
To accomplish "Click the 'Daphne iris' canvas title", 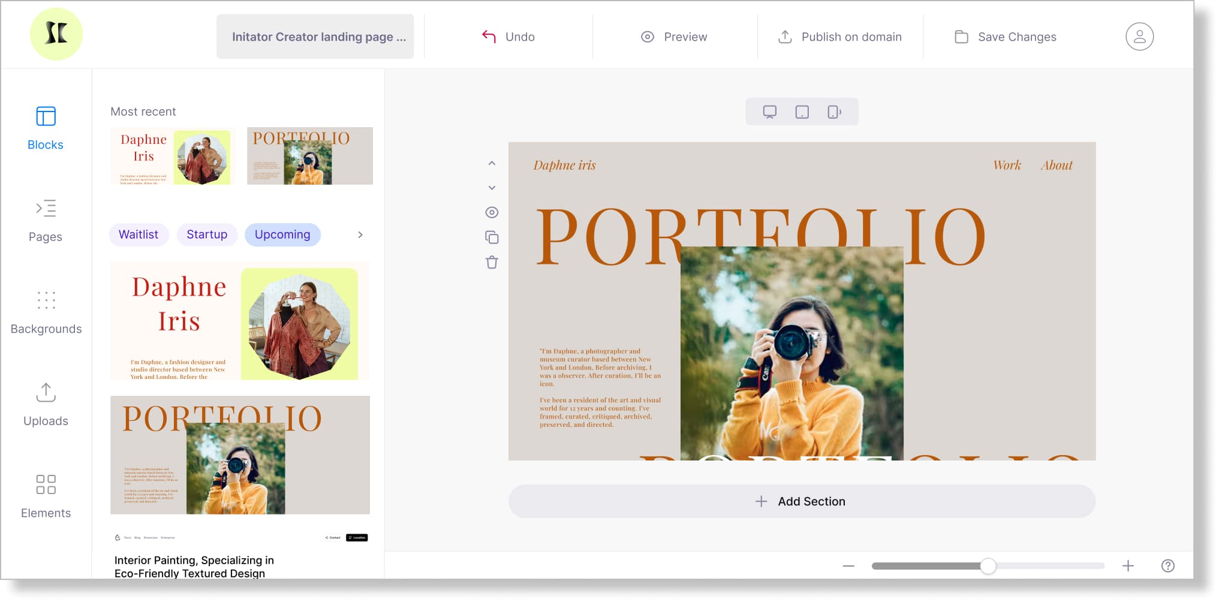I will pyautogui.click(x=564, y=165).
